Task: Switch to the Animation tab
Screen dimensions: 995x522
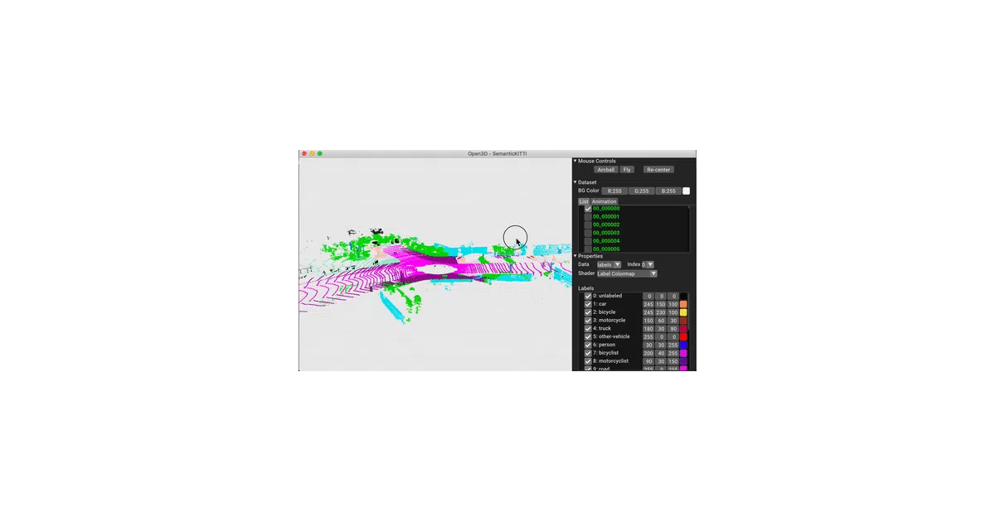Action: (604, 201)
